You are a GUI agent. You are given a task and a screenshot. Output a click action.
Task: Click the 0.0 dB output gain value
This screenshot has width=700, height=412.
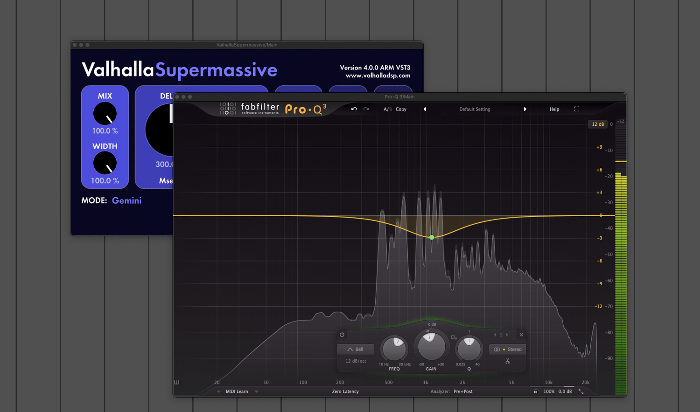[565, 391]
